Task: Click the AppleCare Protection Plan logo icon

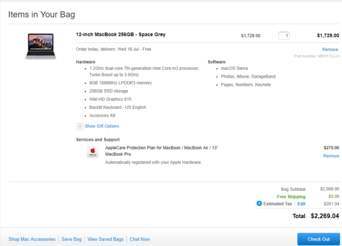Action: (93, 151)
